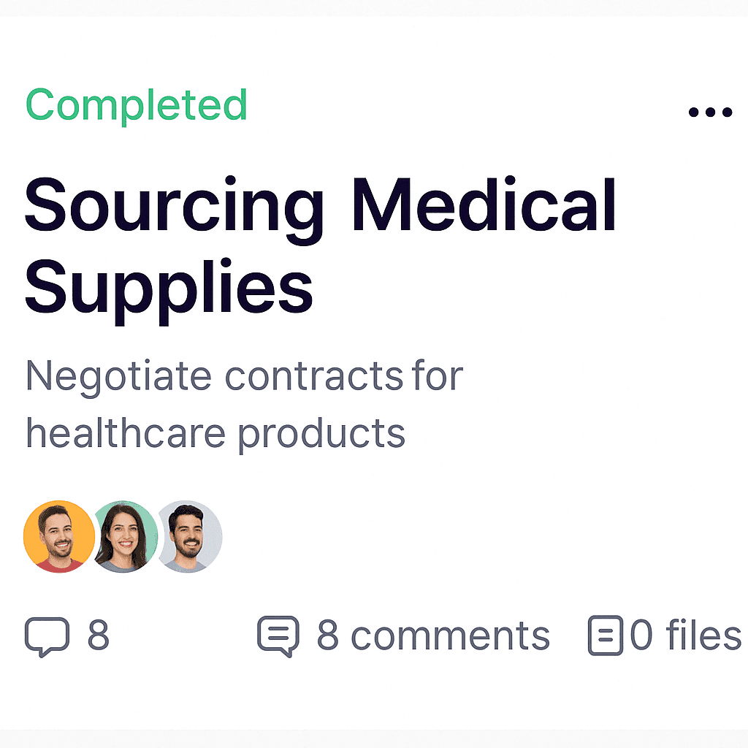Click the number 8 beside the empty bubble
Image resolution: width=748 pixels, height=748 pixels.
[99, 636]
